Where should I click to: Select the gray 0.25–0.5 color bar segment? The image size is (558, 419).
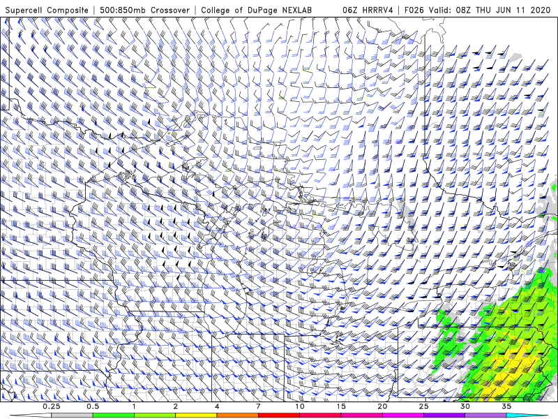pyautogui.click(x=72, y=416)
